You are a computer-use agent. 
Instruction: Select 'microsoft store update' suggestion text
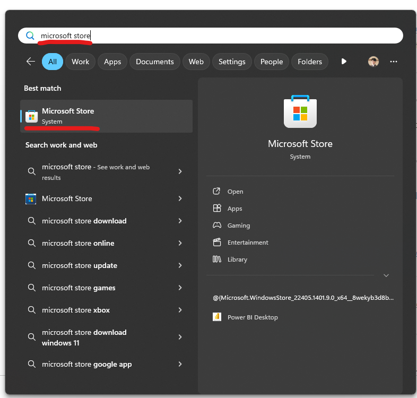click(x=80, y=265)
